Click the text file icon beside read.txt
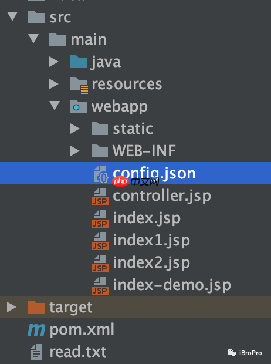 pyautogui.click(x=36, y=352)
